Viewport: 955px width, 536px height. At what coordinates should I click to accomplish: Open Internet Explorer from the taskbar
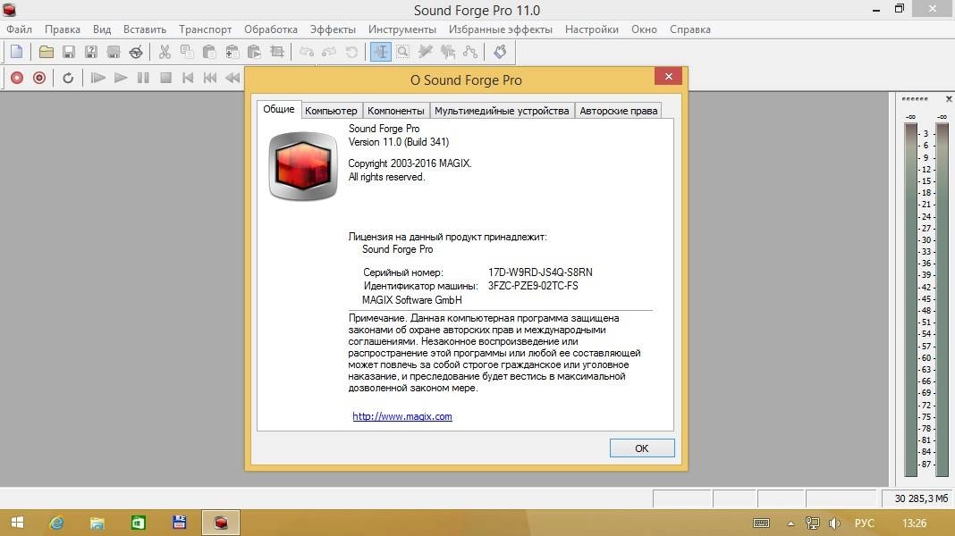point(56,523)
